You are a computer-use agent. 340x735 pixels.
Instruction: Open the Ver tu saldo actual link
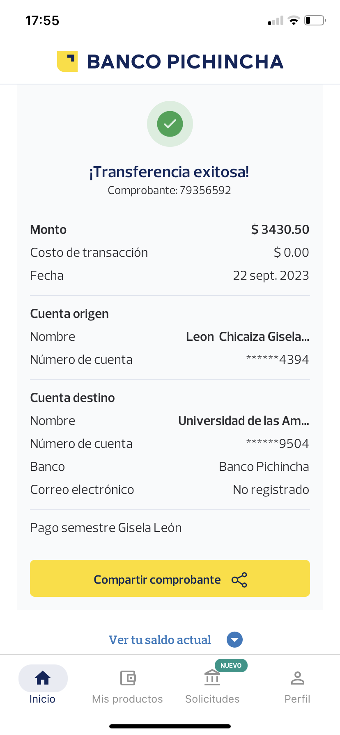click(x=160, y=640)
